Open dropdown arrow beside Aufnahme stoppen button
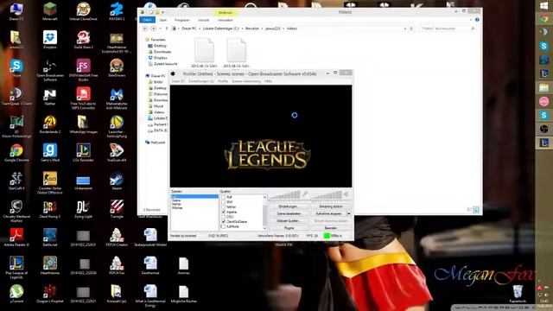Viewport: 553px width, 311px height. [x=348, y=213]
